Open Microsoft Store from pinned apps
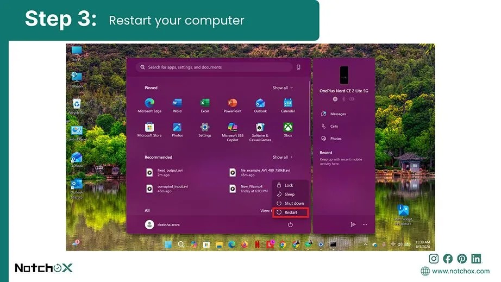Image resolution: width=501 pixels, height=282 pixels. click(149, 130)
